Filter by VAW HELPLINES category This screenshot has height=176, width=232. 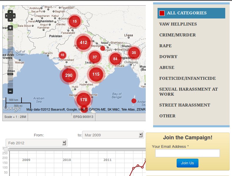pyautogui.click(x=178, y=24)
